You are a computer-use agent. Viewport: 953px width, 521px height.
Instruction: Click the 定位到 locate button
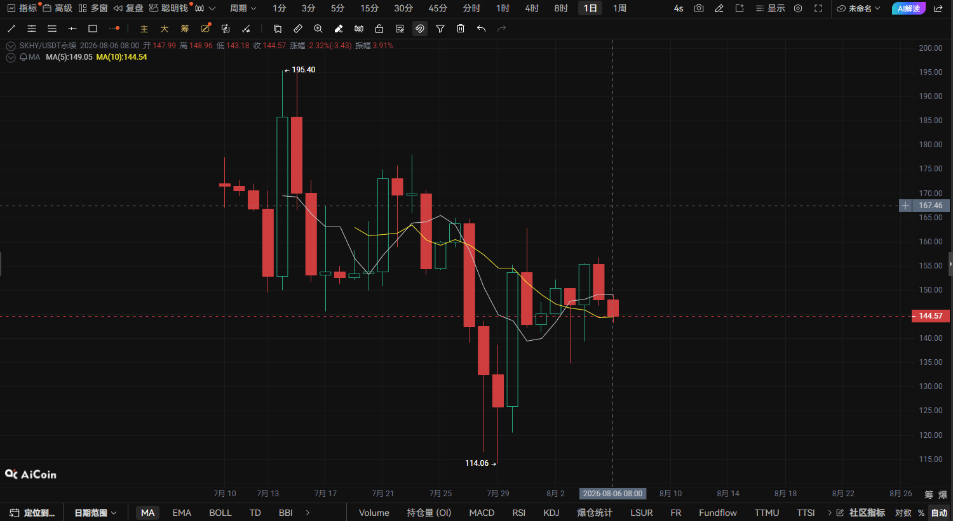[32, 513]
